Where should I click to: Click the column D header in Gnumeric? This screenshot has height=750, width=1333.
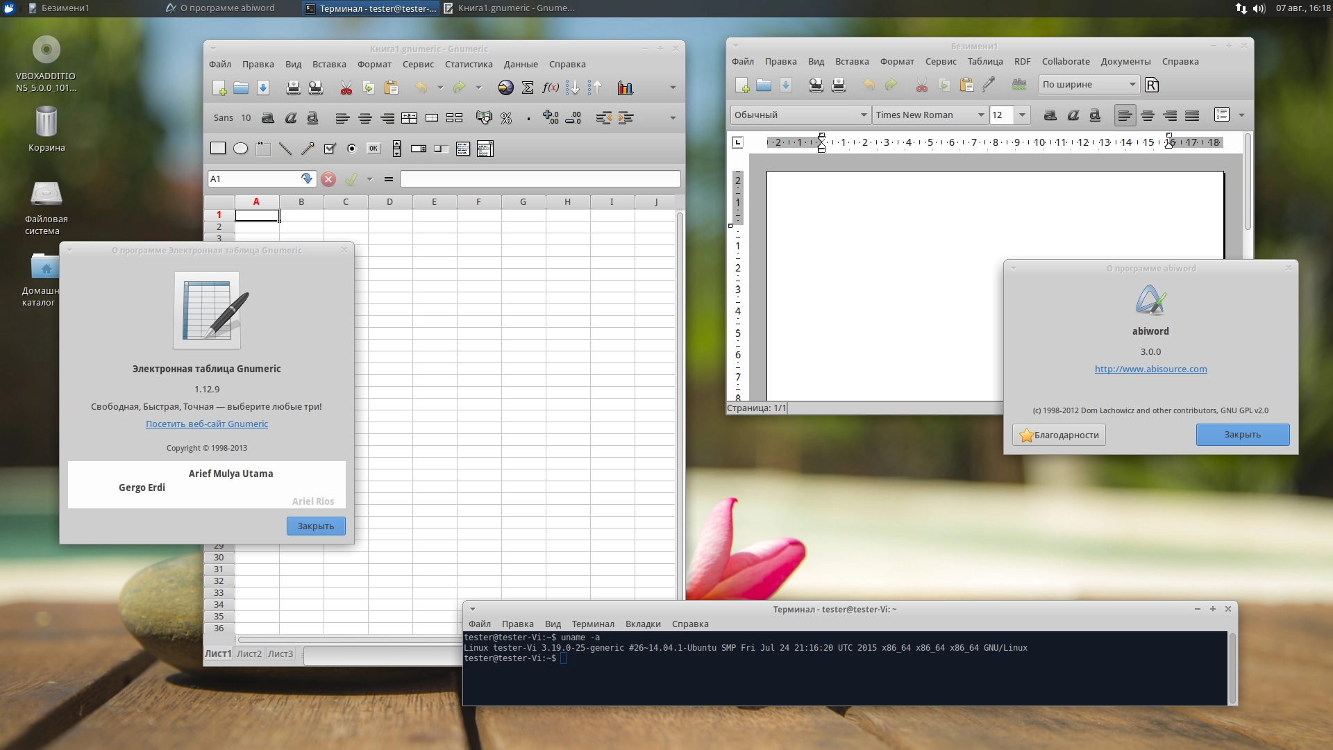[x=390, y=202]
